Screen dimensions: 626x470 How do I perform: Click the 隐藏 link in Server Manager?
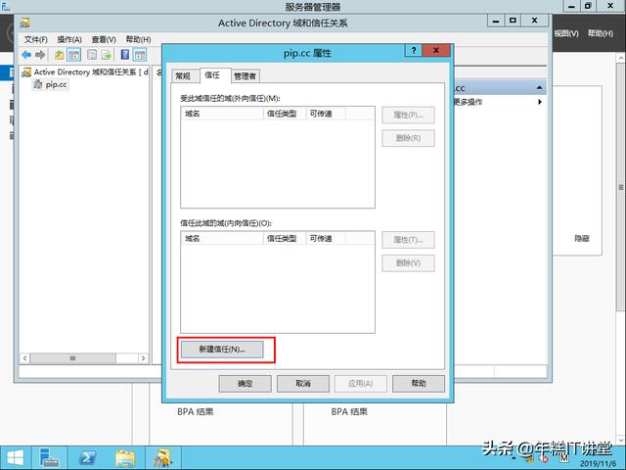(x=582, y=239)
